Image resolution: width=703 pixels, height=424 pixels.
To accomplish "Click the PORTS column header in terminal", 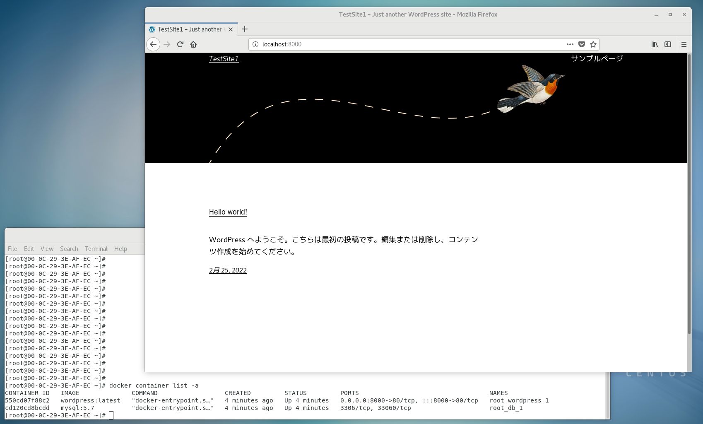I will point(349,393).
